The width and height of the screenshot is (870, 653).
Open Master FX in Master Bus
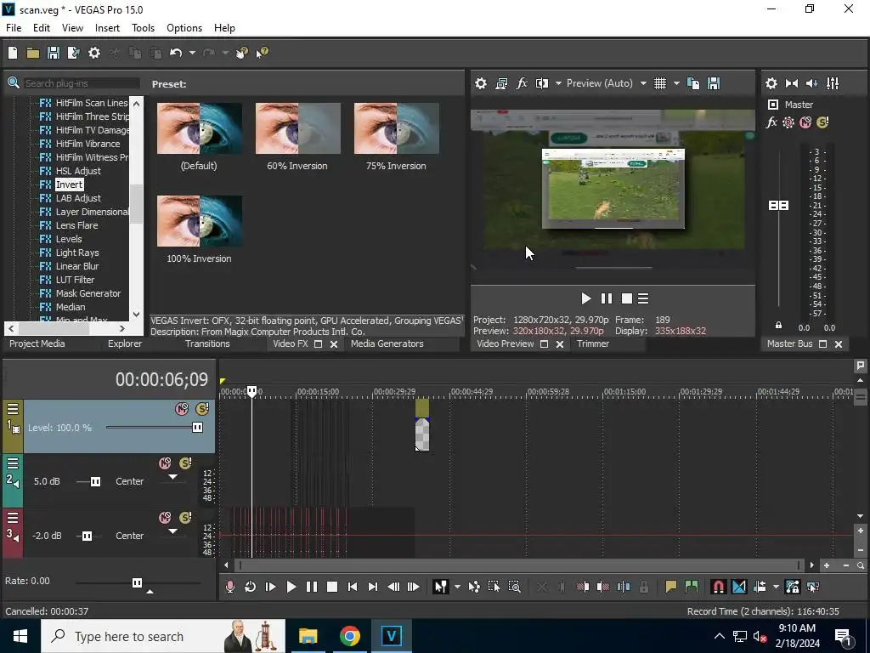[x=771, y=122]
